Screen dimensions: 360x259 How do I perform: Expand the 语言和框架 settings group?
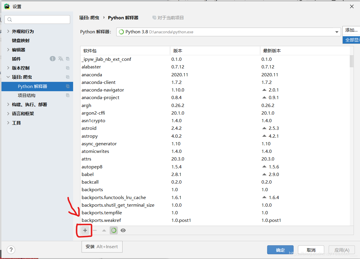pyautogui.click(x=8, y=114)
